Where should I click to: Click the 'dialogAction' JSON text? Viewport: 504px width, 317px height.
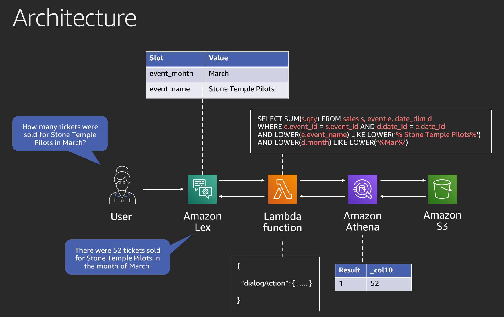276,283
